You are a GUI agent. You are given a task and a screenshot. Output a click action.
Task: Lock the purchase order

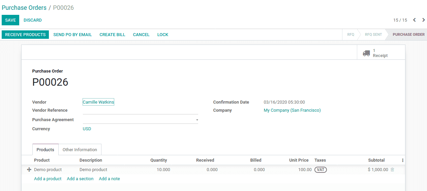162,35
